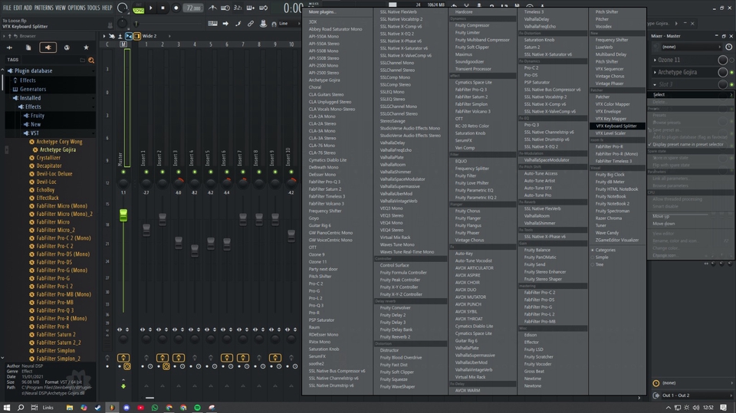The image size is (736, 413).
Task: Toggle the step editing 3.2 icon
Action: coord(238,8)
